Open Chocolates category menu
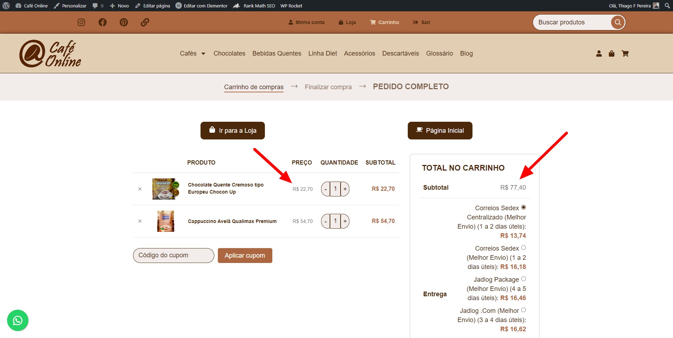This screenshot has width=673, height=338. [229, 53]
